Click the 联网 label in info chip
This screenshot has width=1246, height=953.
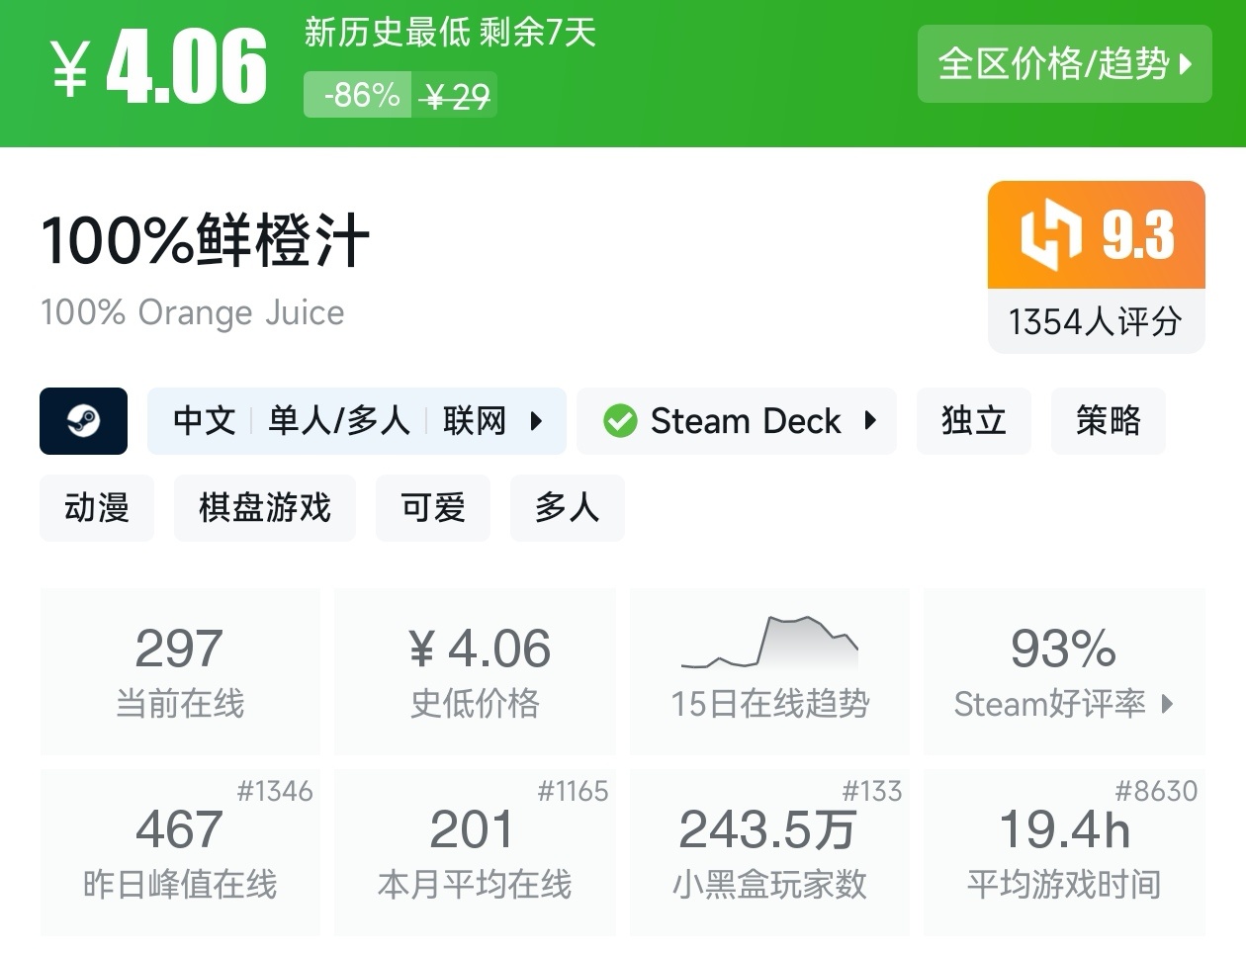click(475, 421)
